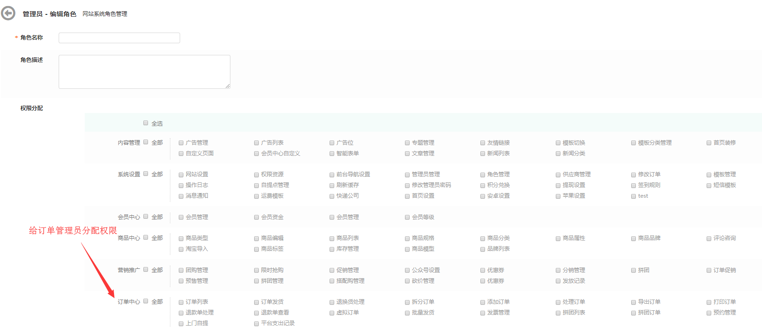This screenshot has height=327, width=762.
Task: Check the 订单列表 permission
Action: click(181, 302)
